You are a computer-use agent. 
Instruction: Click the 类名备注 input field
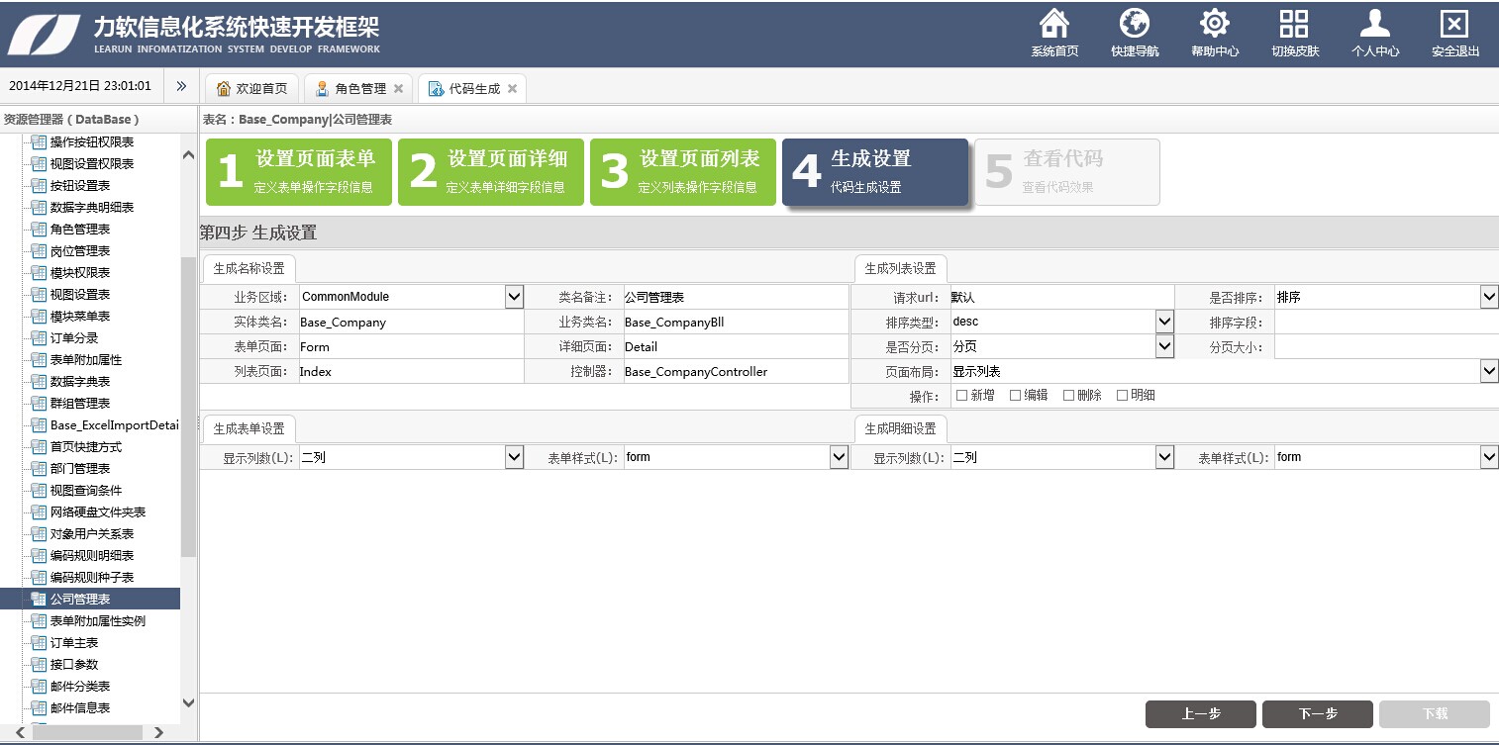[x=736, y=297]
